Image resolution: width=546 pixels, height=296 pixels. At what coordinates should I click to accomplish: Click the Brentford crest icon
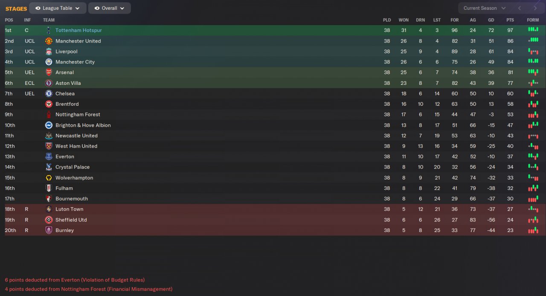pos(49,104)
